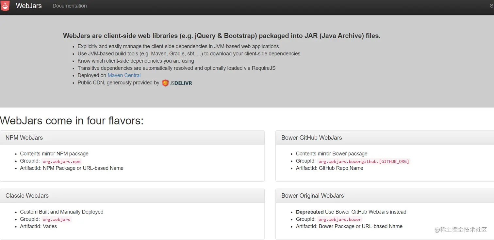The width and height of the screenshot is (494, 240).
Task: Click the WebJars red logo icon
Action: tap(5, 6)
